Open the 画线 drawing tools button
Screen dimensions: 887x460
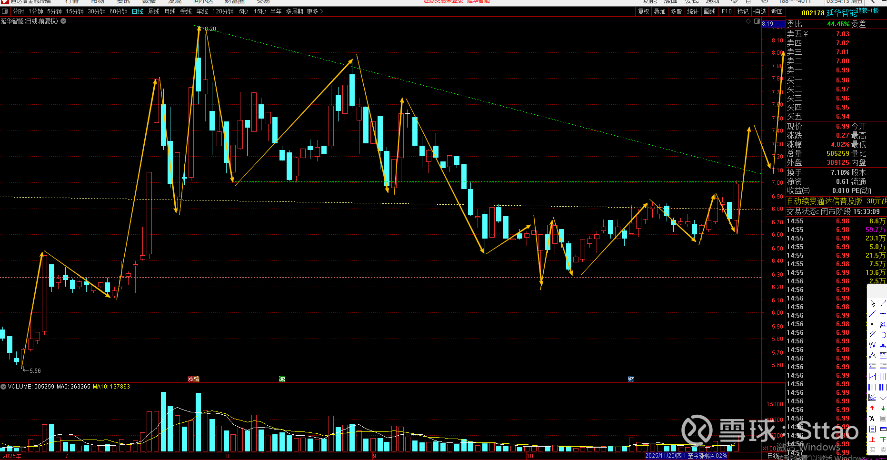pyautogui.click(x=709, y=11)
